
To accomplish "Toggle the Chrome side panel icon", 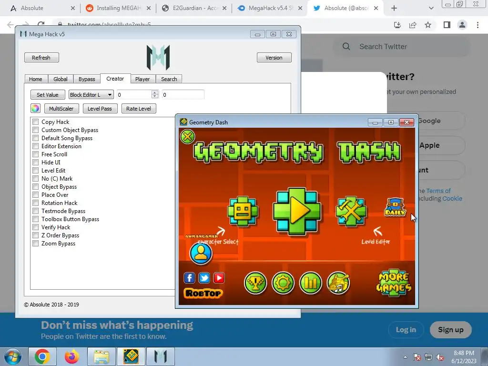I will 447,25.
